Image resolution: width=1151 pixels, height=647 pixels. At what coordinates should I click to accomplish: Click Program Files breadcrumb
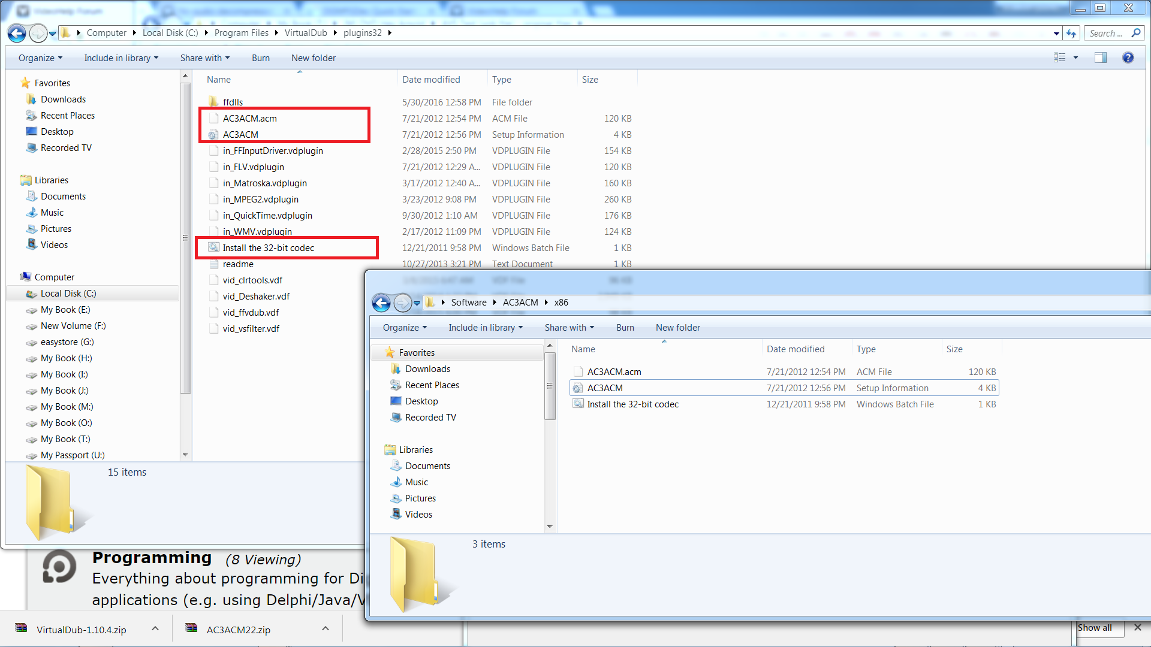coord(241,33)
